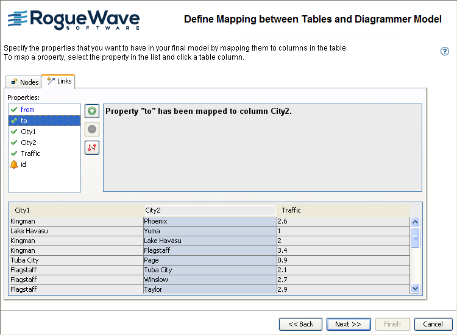The height and width of the screenshot is (335, 457).
Task: Click the Phoenix cell in City2 column
Action: click(x=209, y=221)
